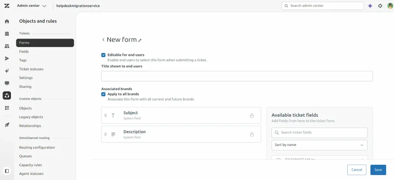Open the Admin center dropdown
The height and width of the screenshot is (180, 394).
click(x=32, y=6)
